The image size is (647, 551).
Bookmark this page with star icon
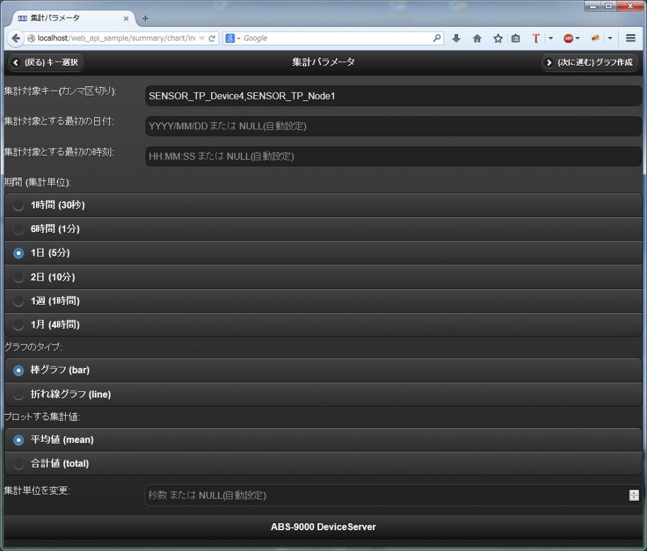point(498,39)
